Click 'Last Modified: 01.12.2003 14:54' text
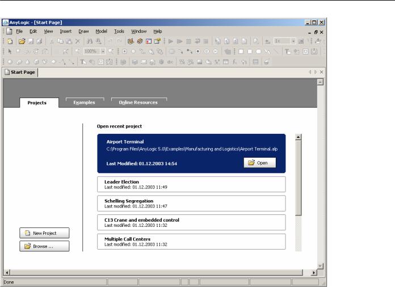Image resolution: width=395 pixels, height=287 pixels. click(x=141, y=164)
